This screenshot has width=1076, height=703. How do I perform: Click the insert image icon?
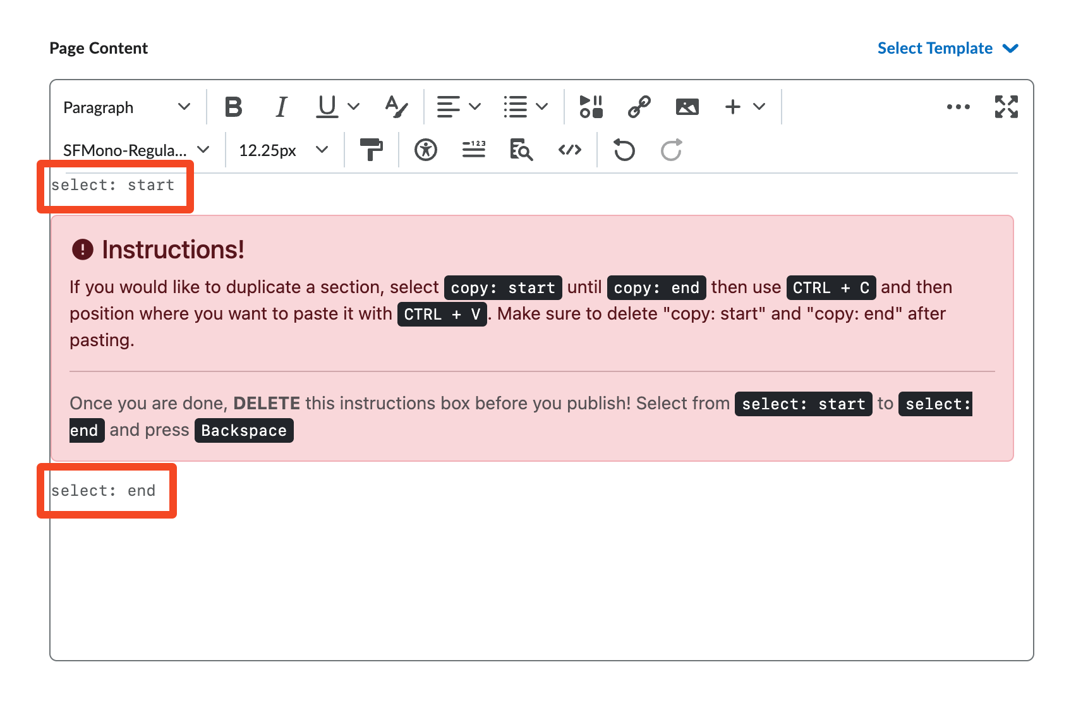pyautogui.click(x=687, y=107)
